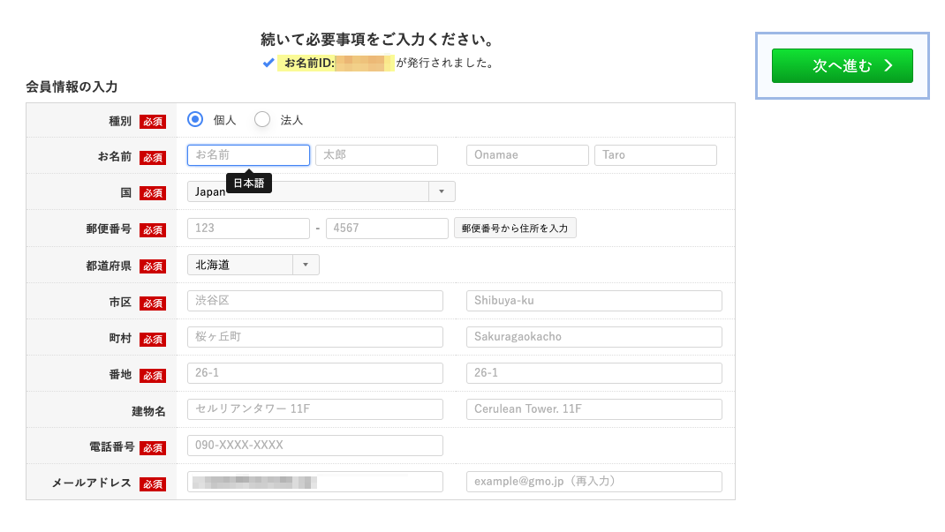Click the Sakuragaokacho input field
The height and width of the screenshot is (532, 945).
(x=593, y=337)
